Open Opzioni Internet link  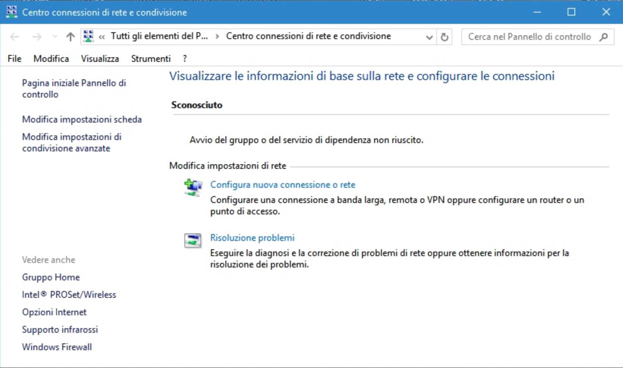click(54, 312)
